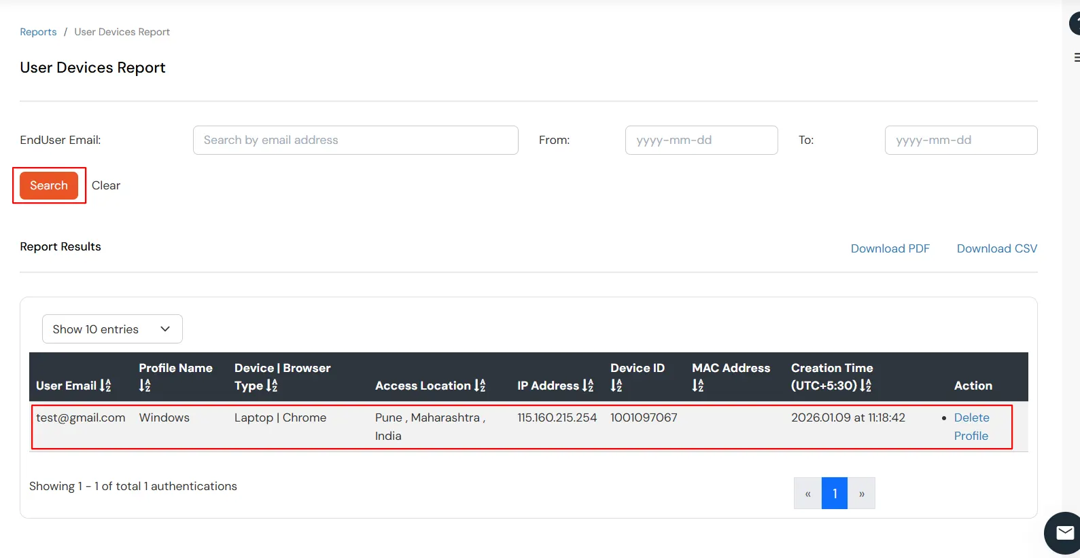Image resolution: width=1080 pixels, height=558 pixels.
Task: Open the chat mail widget icon
Action: click(1064, 534)
